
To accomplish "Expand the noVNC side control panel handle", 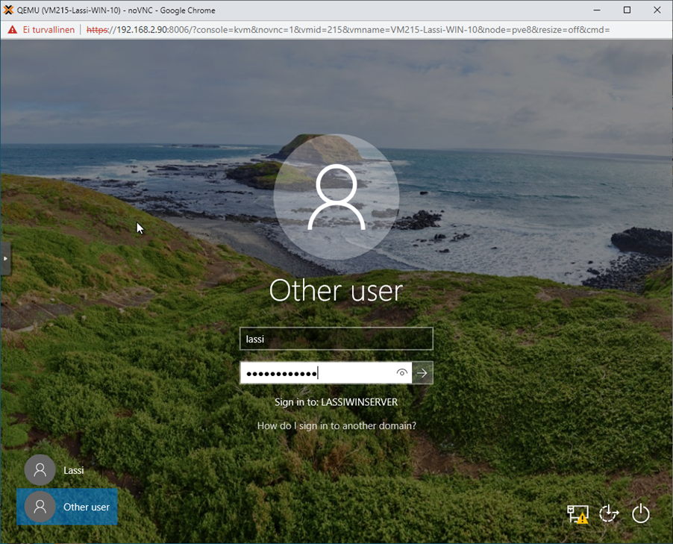I will [5, 258].
